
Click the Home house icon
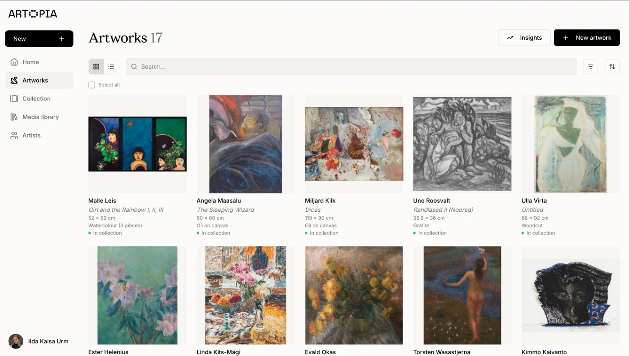[14, 62]
